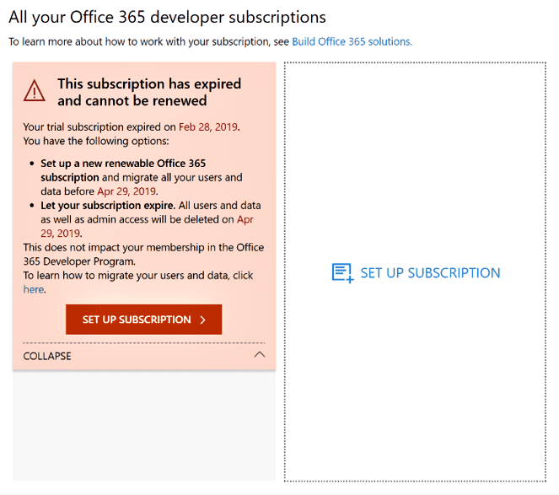559x495 pixels.
Task: Click the blue SET UP SUBSCRIPTION text in the empty slot
Action: tap(430, 273)
